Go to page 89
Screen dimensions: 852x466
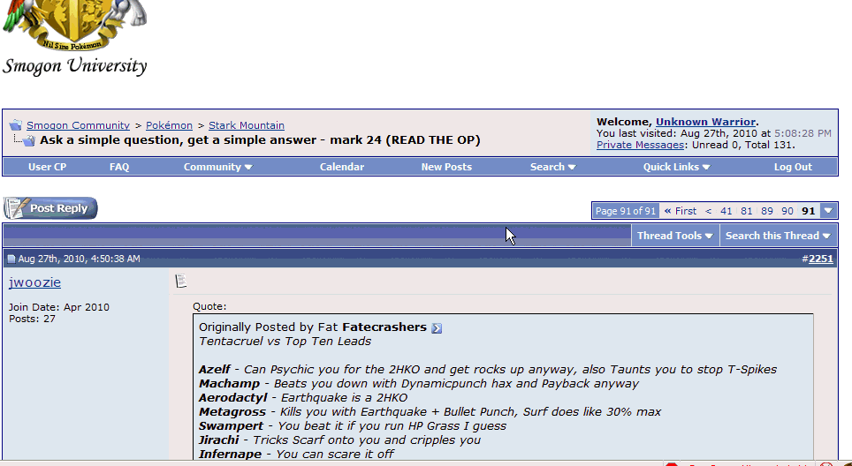[766, 211]
